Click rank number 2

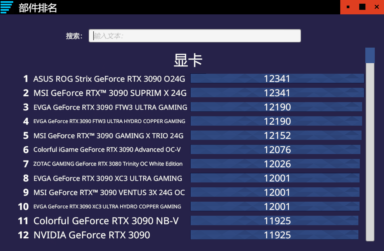click(x=26, y=93)
